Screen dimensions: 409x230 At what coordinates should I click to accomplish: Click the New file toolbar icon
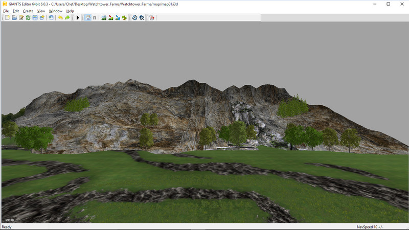[x=7, y=18]
